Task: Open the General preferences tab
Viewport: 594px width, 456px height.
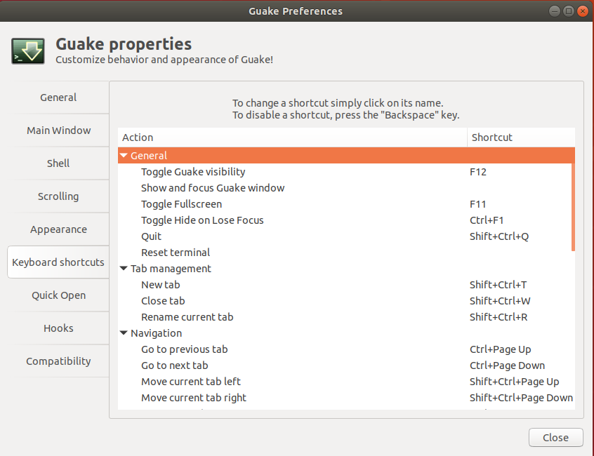Action: [58, 98]
